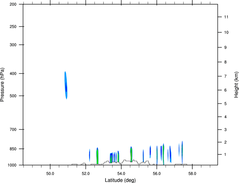Click the 7 km height label
This screenshot has width=239, height=183.
click(226, 76)
